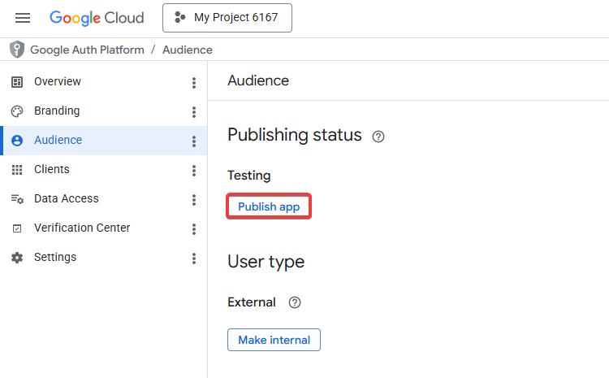This screenshot has width=609, height=378.
Task: Click the Settings gear icon
Action: [17, 258]
